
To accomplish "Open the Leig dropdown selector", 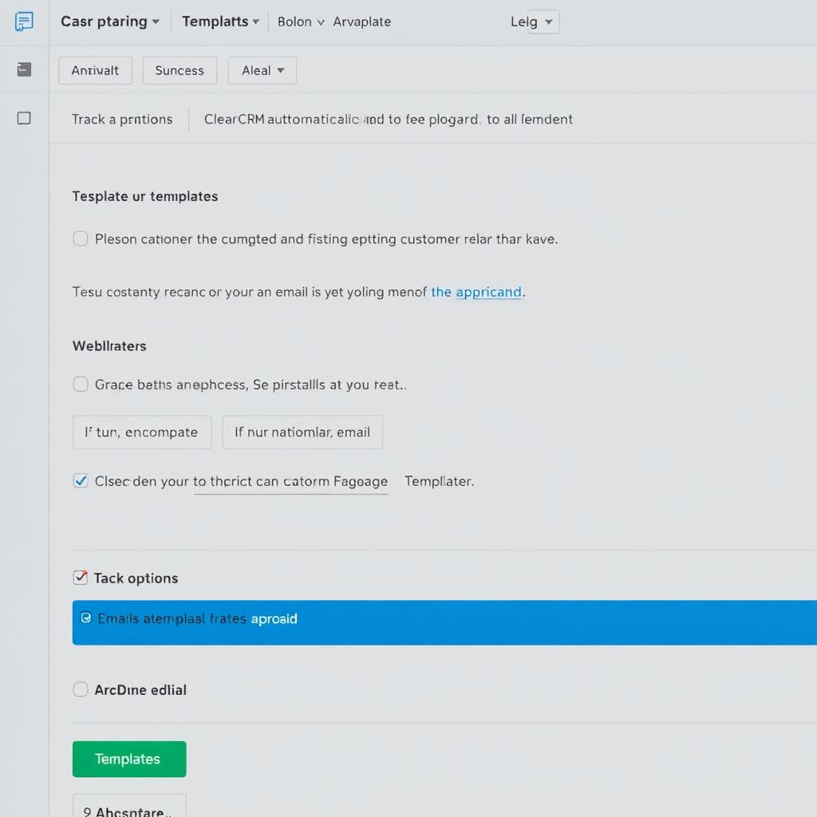I will click(x=534, y=22).
